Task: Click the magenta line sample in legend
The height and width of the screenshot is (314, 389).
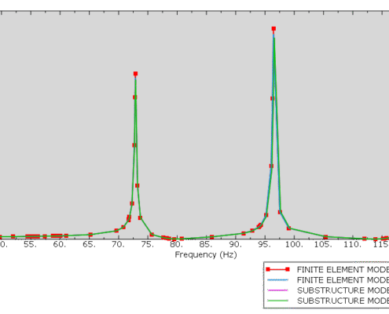Action: click(277, 290)
